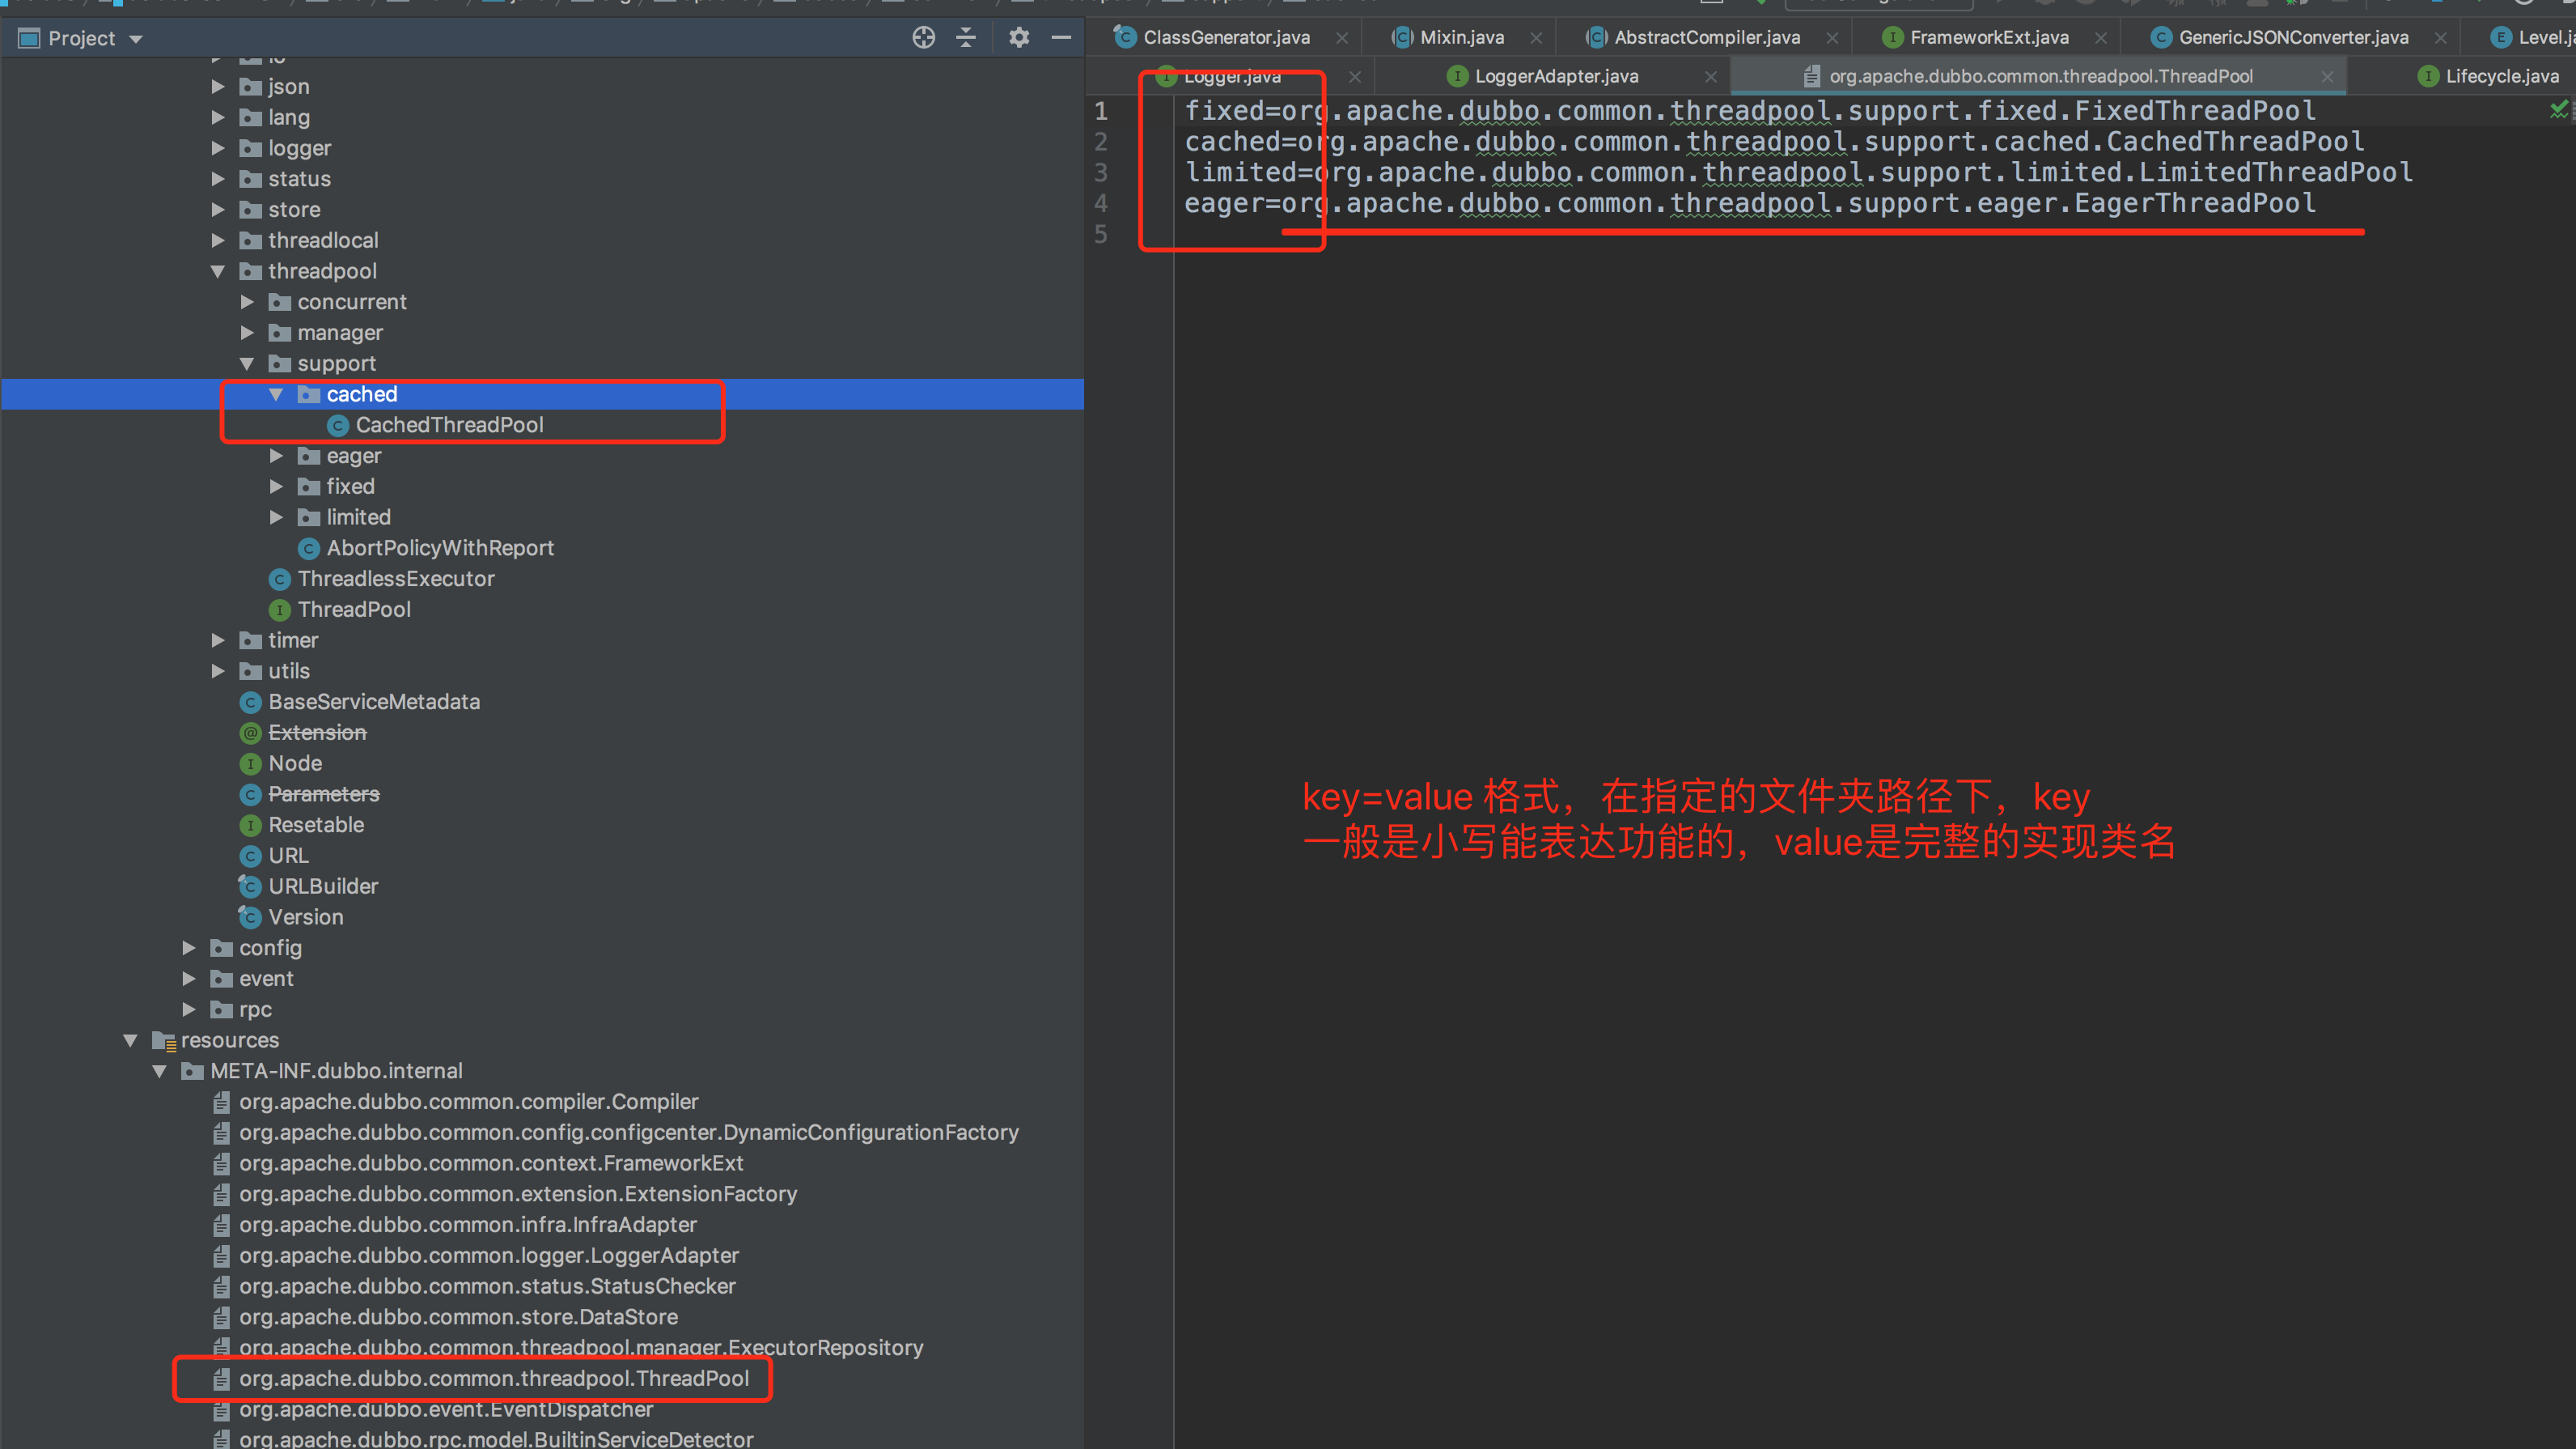Select the BaseServiceMetadata class icon

click(251, 703)
